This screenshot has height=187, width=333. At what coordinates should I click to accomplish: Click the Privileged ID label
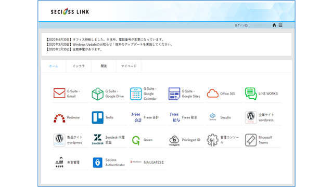(x=191, y=140)
